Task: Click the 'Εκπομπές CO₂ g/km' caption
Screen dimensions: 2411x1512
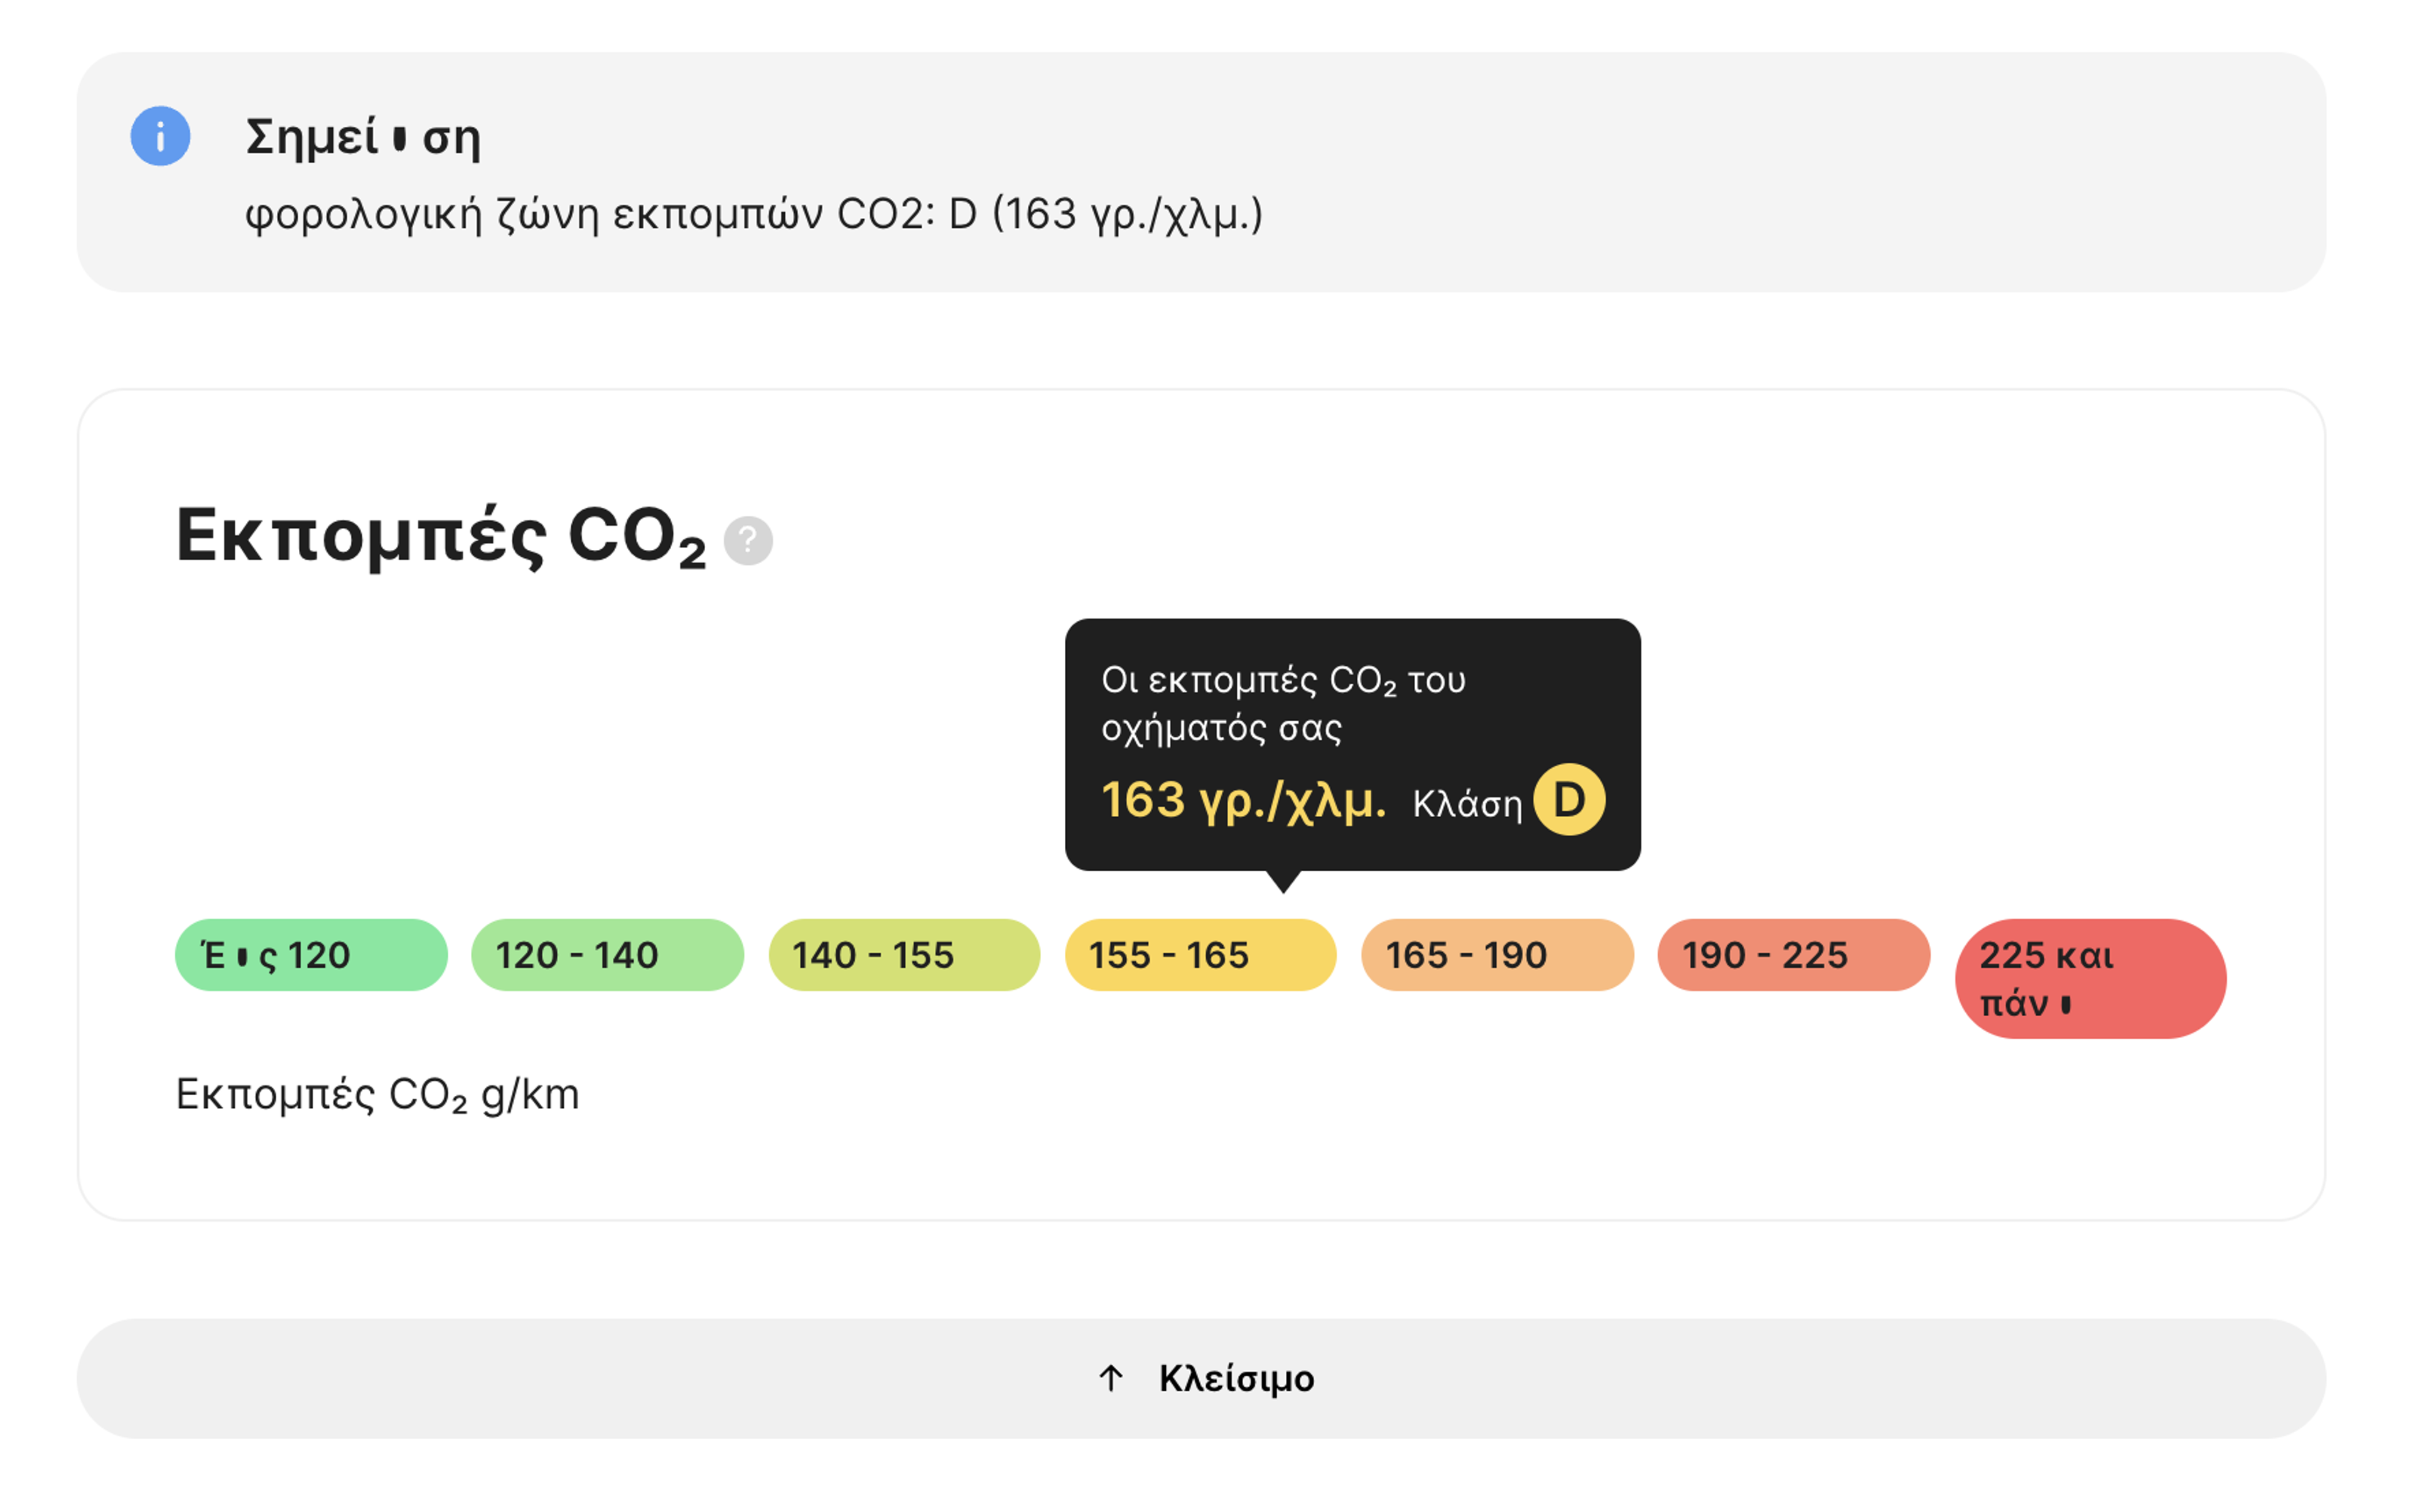Action: pos(377,1095)
